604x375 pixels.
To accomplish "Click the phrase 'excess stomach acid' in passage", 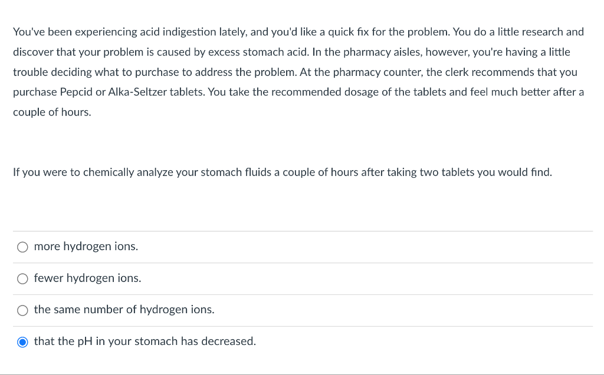I will click(258, 52).
